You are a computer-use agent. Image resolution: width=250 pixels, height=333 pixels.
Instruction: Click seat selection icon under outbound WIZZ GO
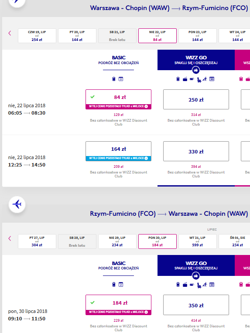coord(199,80)
